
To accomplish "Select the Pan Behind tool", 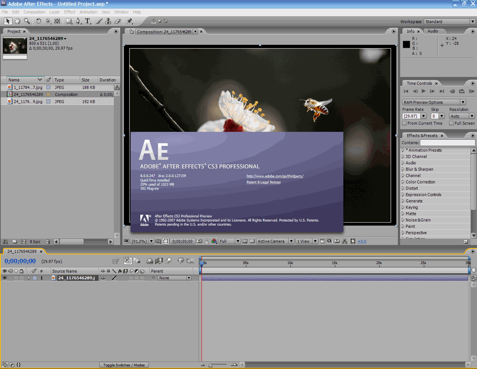I will click(x=57, y=21).
